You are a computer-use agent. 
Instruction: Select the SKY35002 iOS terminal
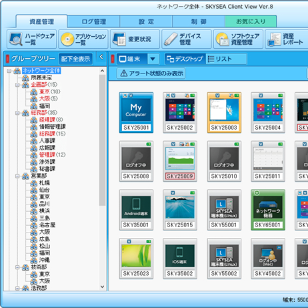180,259
